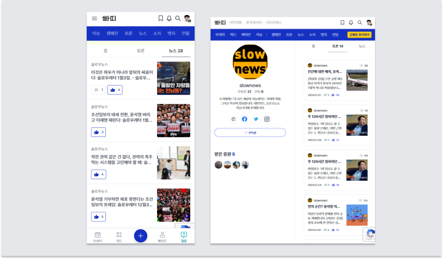Click the like count 13 on 별의 순간 card
Screen dimensions: 443x259
tap(335, 230)
